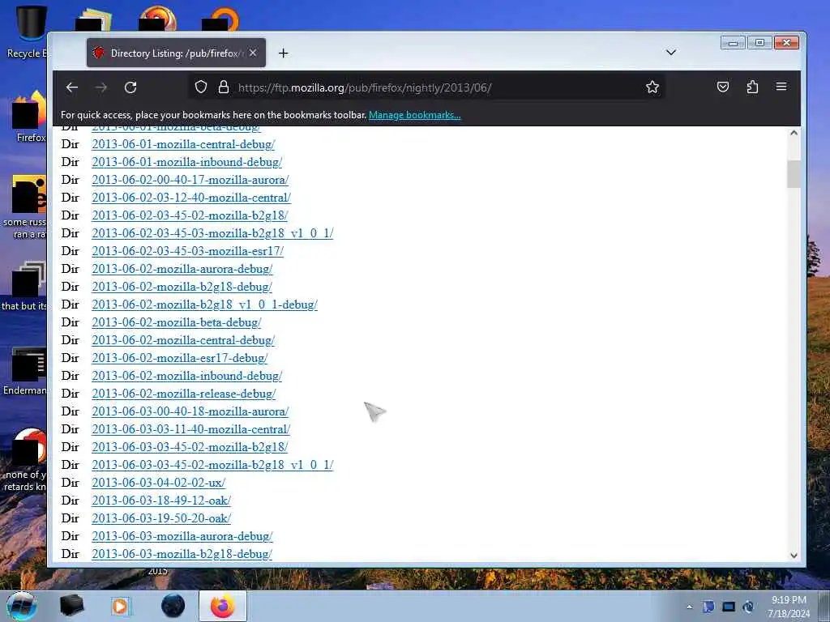830x622 pixels.
Task: Open the tracking protection shield icon
Action: pyautogui.click(x=201, y=87)
